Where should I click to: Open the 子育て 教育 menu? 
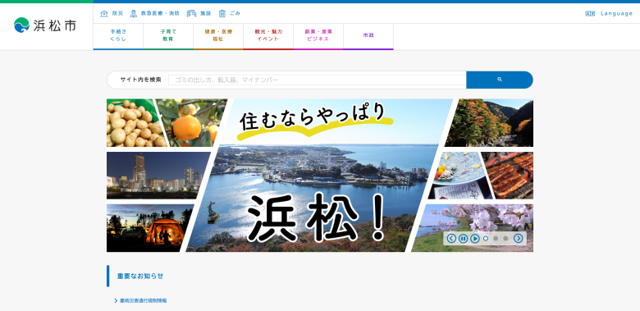(x=168, y=36)
